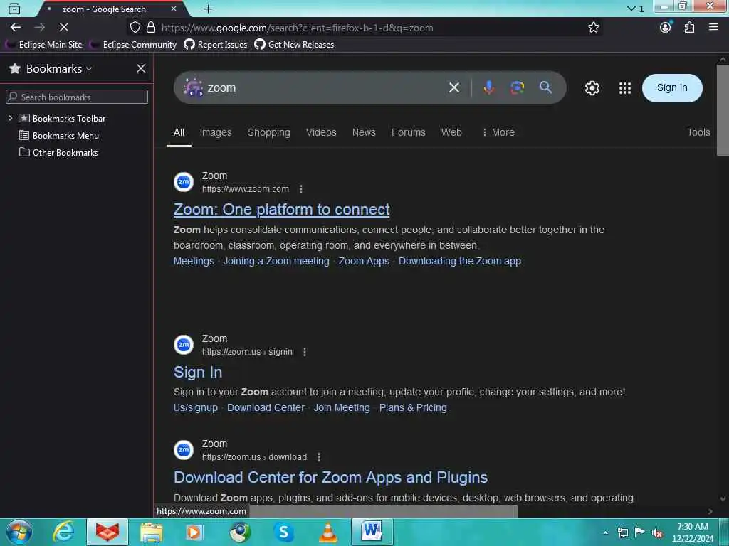Screen dimensions: 729x546
Task: Launch Internet Explorer from taskbar
Action: 63,532
